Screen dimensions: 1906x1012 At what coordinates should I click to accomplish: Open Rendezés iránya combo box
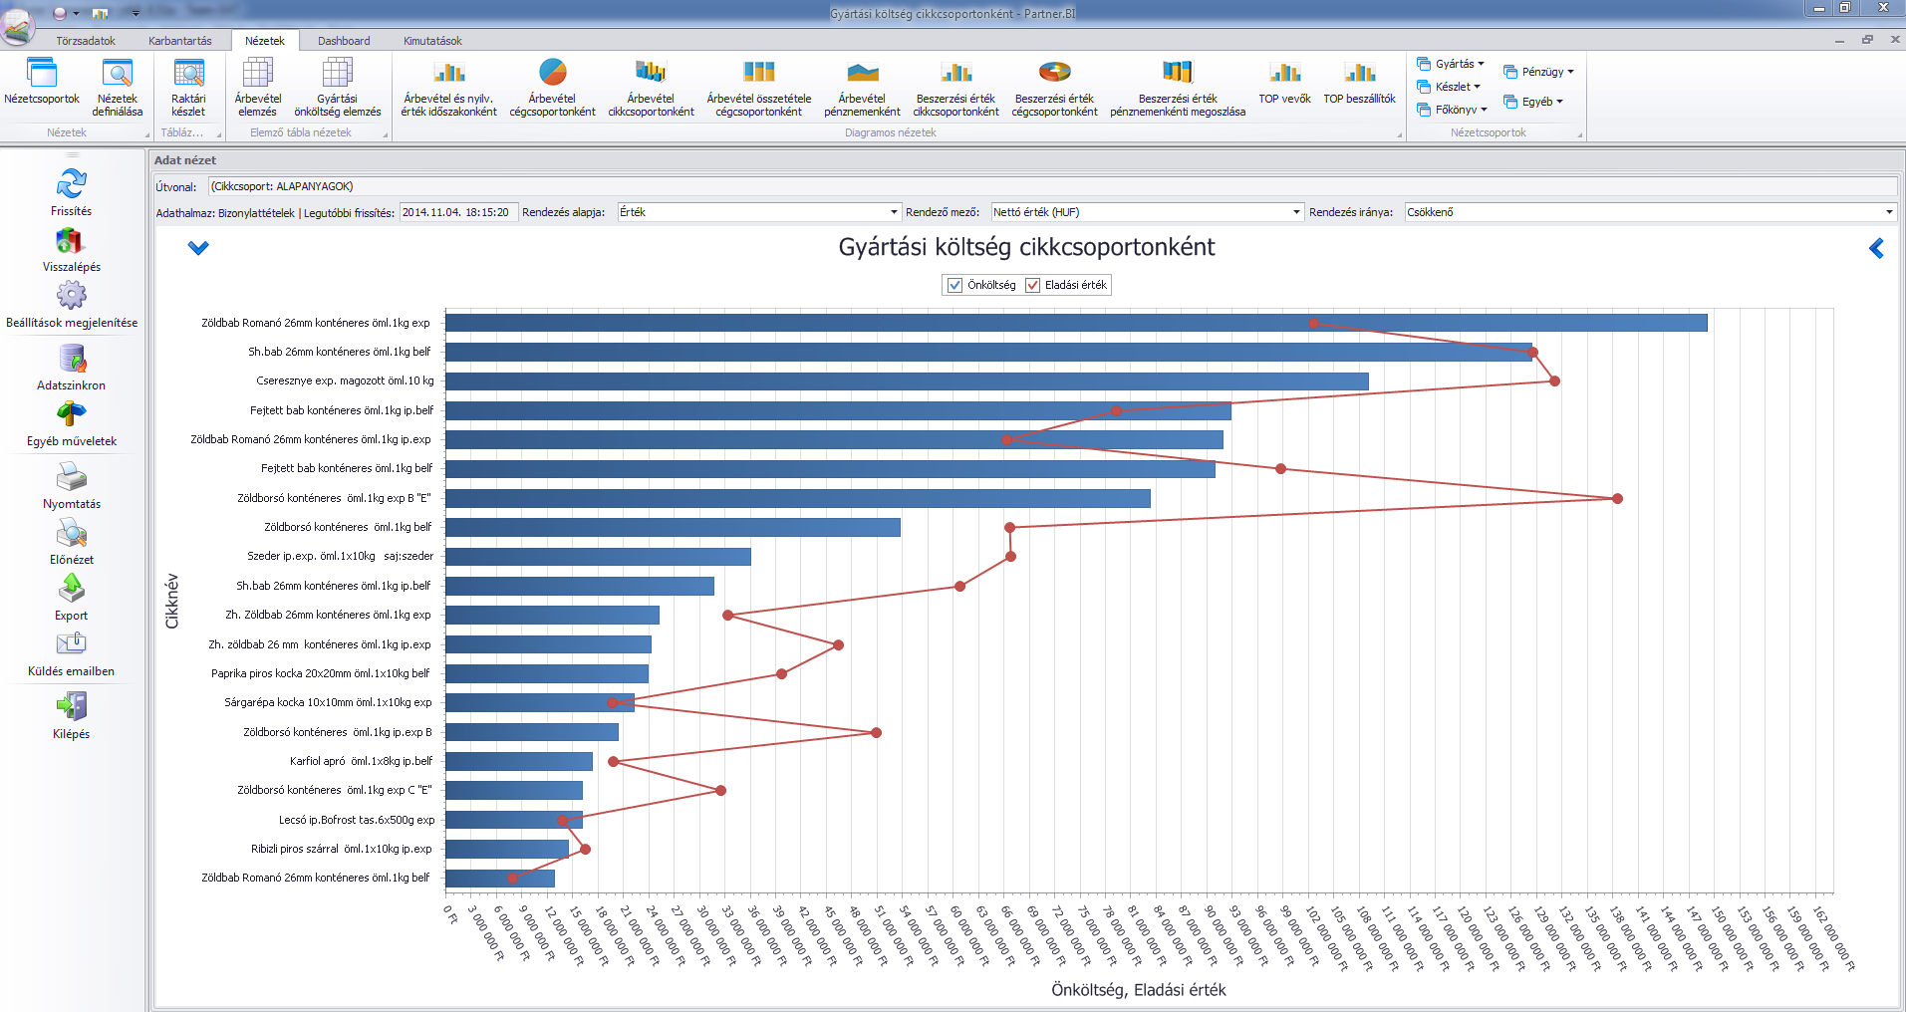(1650, 212)
